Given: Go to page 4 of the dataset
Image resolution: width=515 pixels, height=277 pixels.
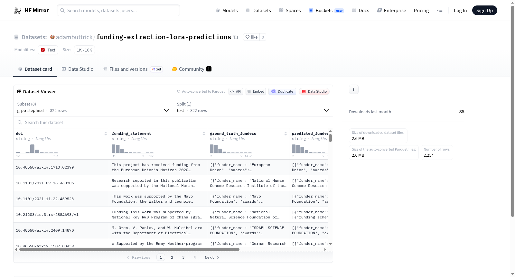Looking at the screenshot, I should 195,257.
